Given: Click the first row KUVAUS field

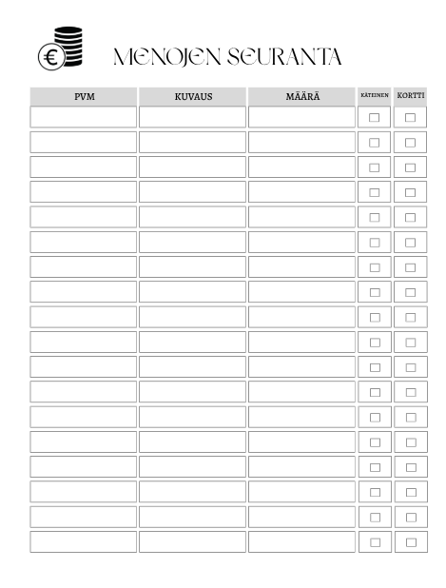Looking at the screenshot, I should [193, 117].
